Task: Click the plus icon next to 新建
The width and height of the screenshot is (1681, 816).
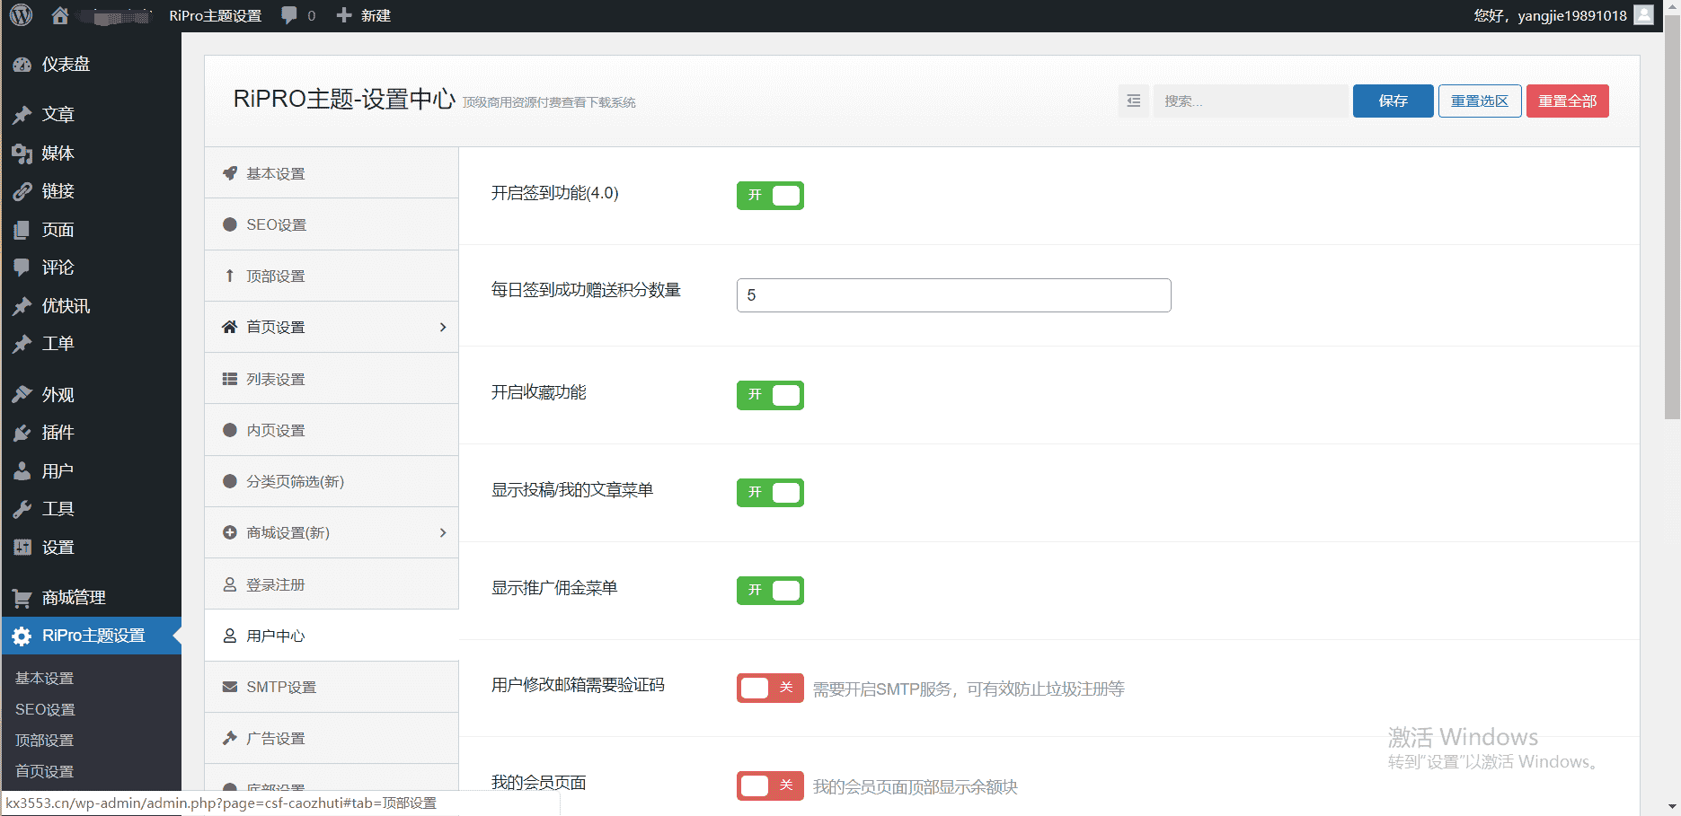Action: click(344, 15)
